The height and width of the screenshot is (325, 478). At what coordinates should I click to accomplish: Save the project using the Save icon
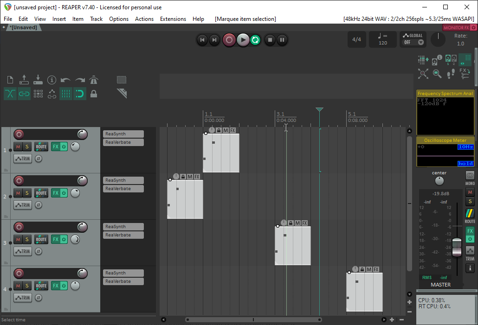38,80
